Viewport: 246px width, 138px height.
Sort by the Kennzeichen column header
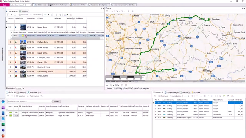point(31,18)
